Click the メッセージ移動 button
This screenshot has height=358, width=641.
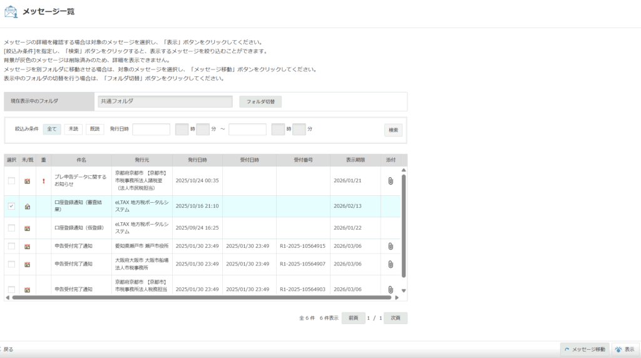[x=585, y=349]
